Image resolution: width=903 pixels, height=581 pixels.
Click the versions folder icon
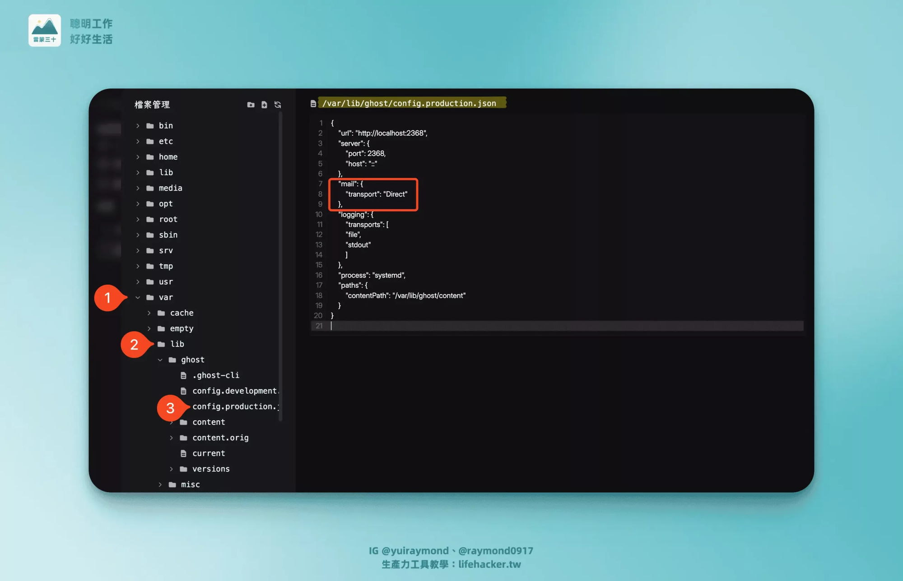(x=183, y=469)
